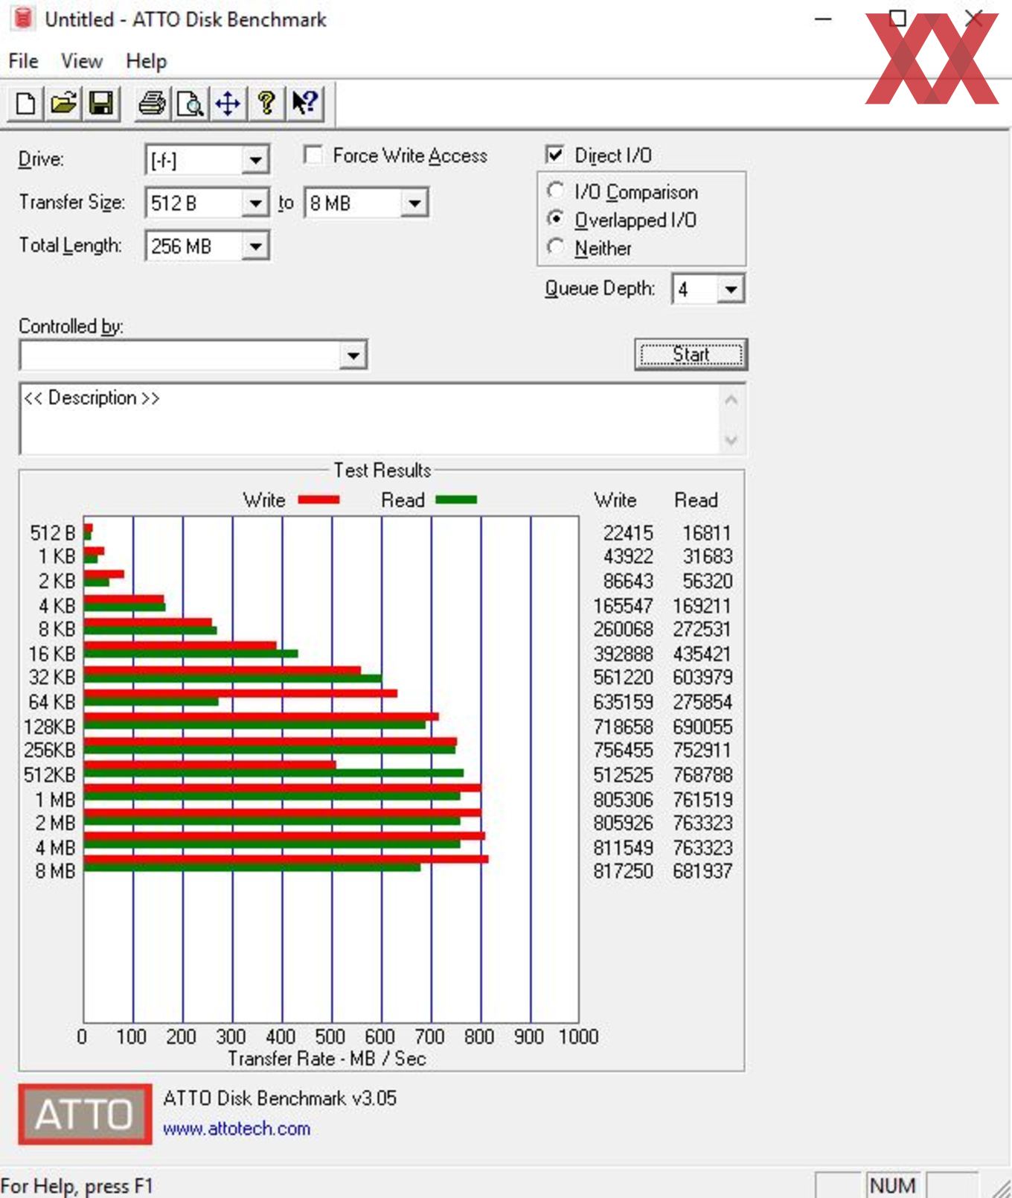Viewport: 1012px width, 1198px height.
Task: Visit the www.attotech.com link
Action: pos(237,1129)
